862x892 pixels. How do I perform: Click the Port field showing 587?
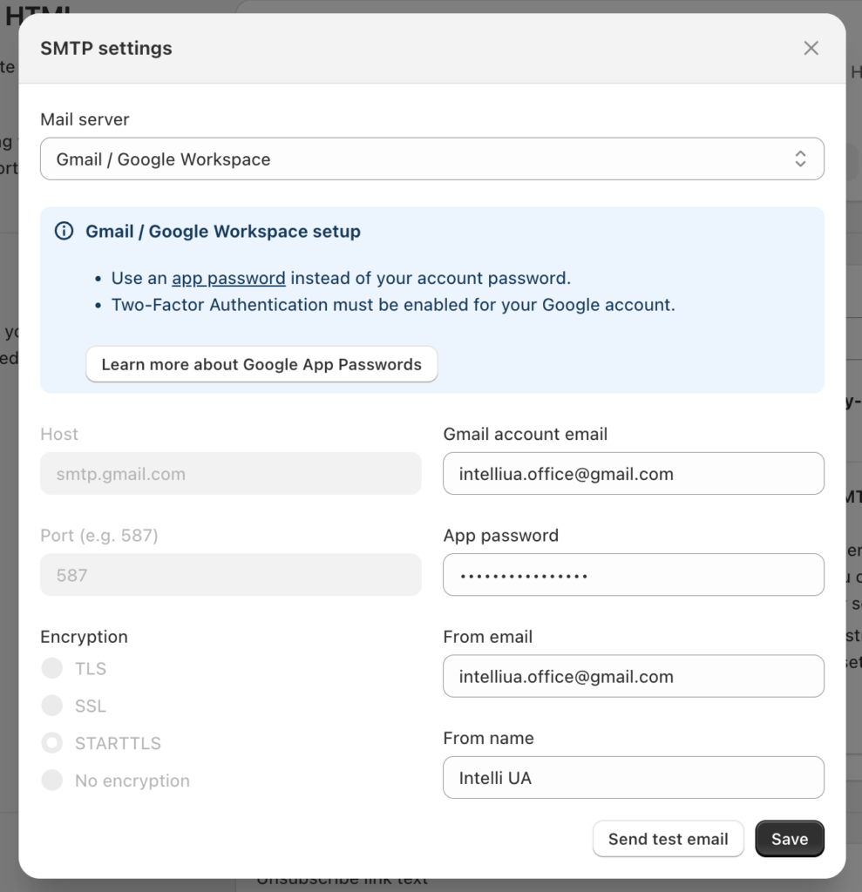coord(231,575)
